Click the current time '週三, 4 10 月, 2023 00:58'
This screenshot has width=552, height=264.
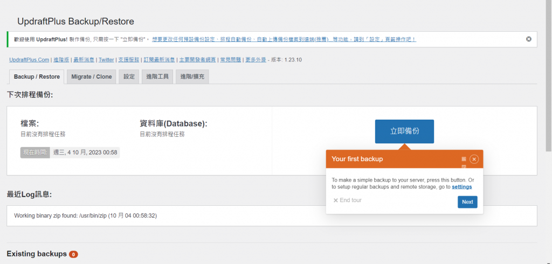pyautogui.click(x=85, y=152)
